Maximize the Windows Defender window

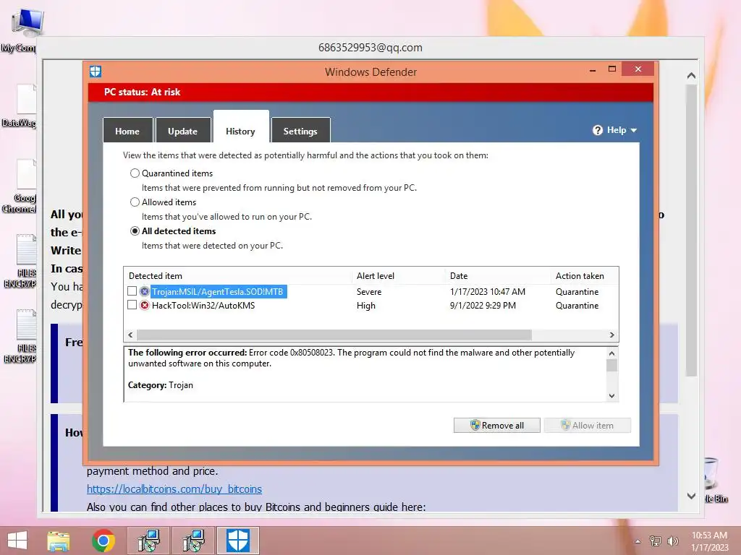click(612, 69)
